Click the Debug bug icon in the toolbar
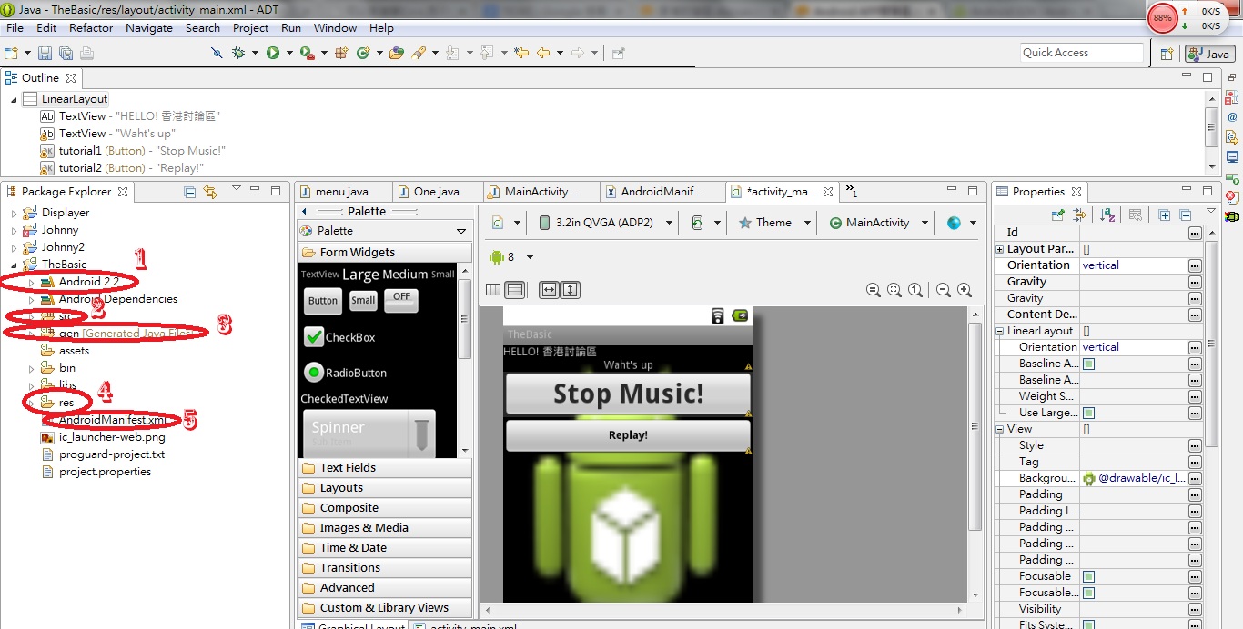Viewport: 1243px width, 629px height. (x=238, y=54)
